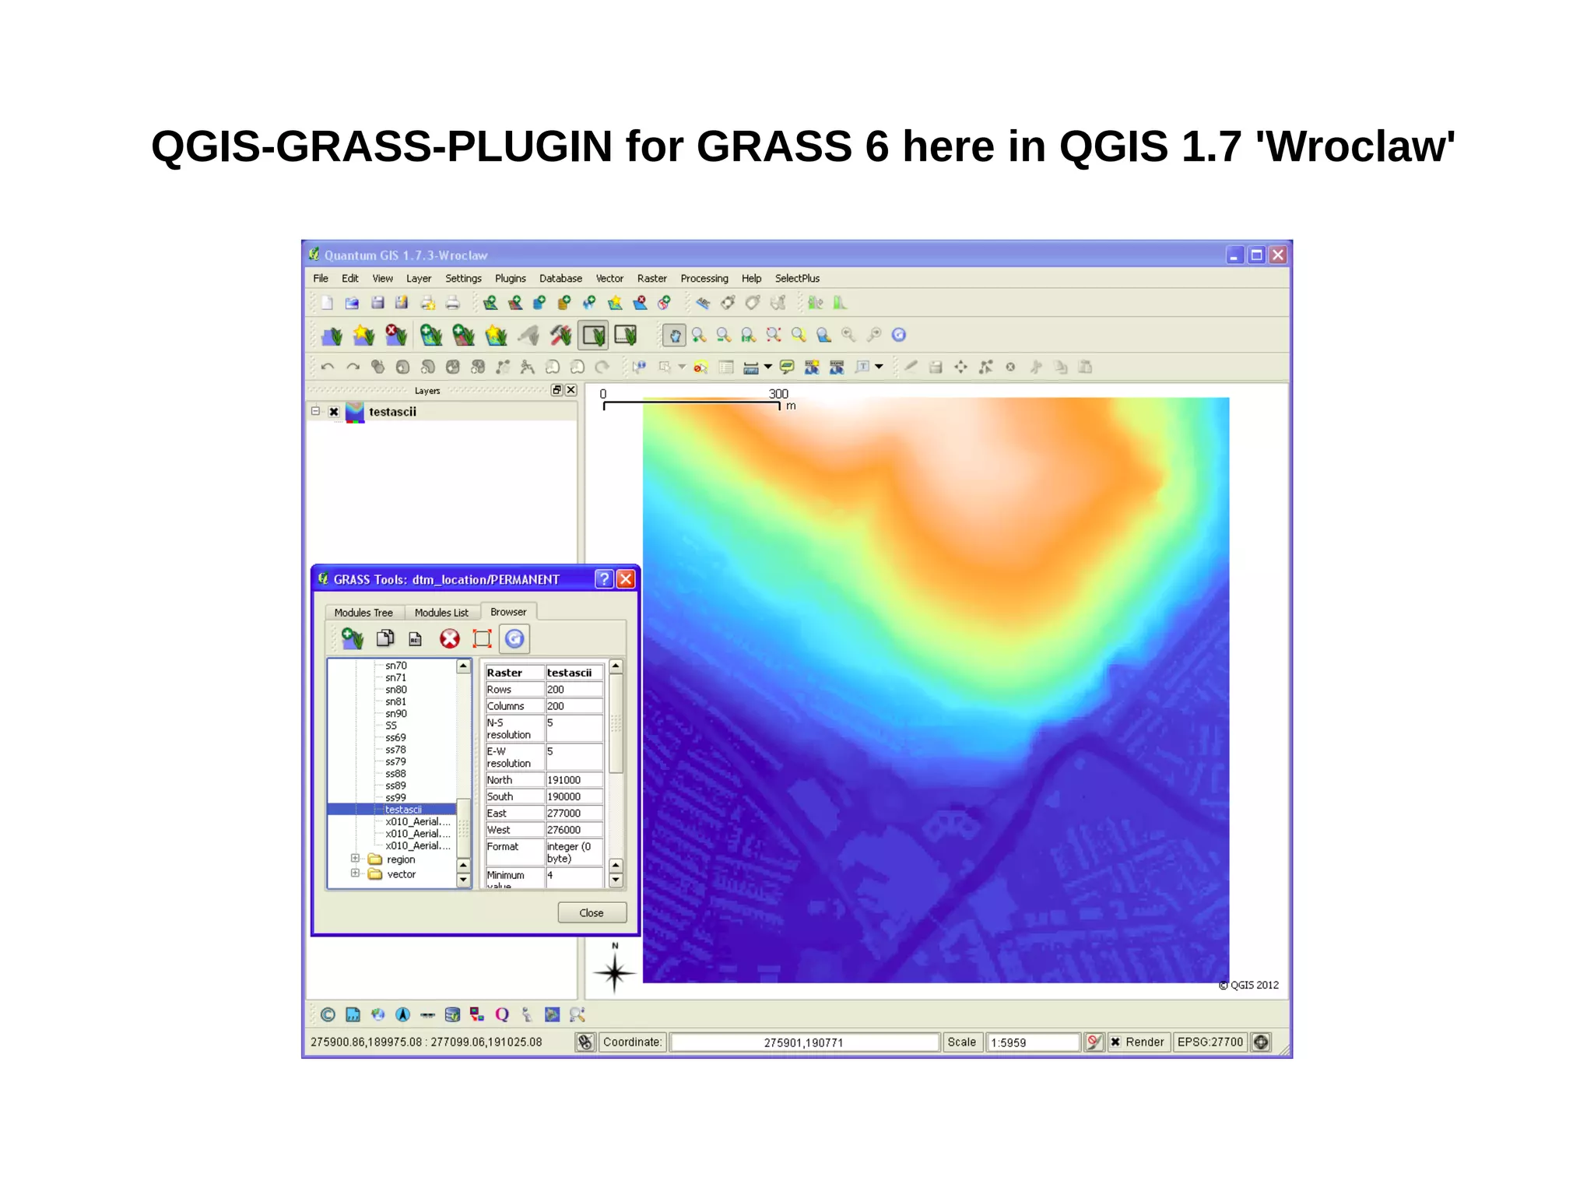The image size is (1594, 1195).
Task: Click the GRASS Tools help question button
Action: (604, 579)
